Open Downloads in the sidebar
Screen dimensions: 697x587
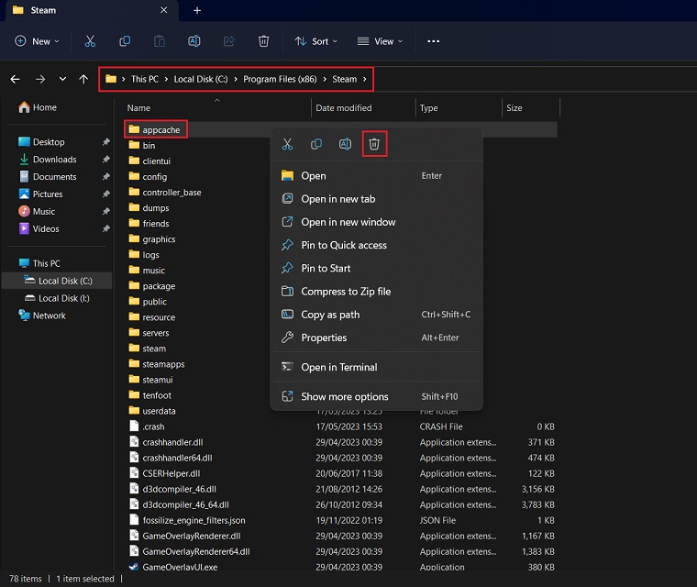click(54, 160)
